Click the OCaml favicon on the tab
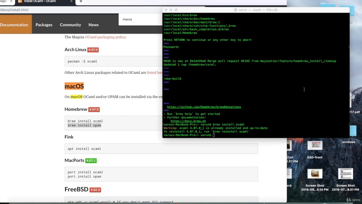 (20, 1)
